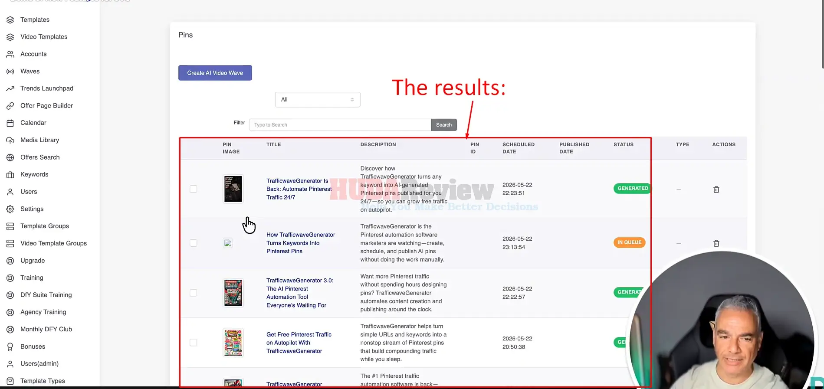Click the GENERATED status badge of first pin
824x389 pixels.
point(633,188)
